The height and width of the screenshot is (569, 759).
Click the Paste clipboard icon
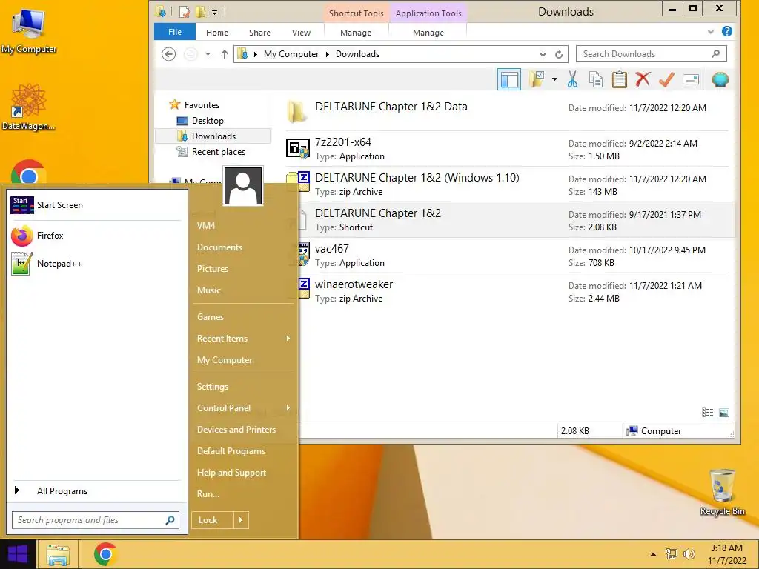(619, 79)
